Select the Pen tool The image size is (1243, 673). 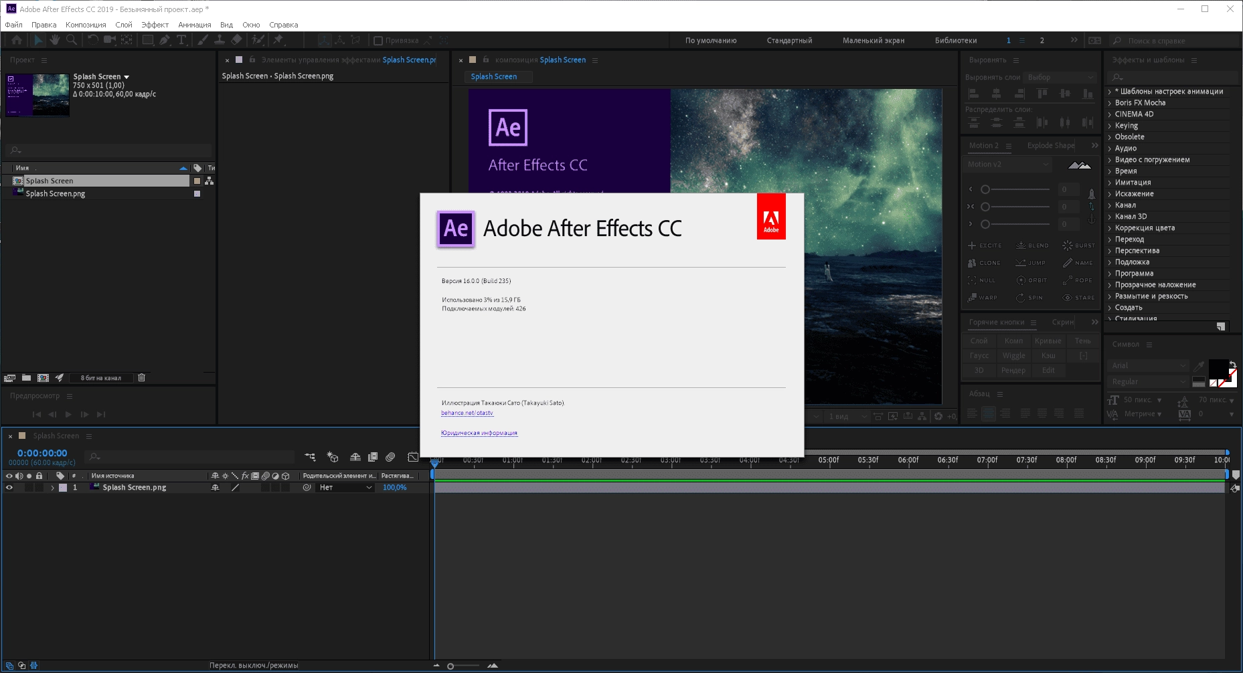point(165,40)
